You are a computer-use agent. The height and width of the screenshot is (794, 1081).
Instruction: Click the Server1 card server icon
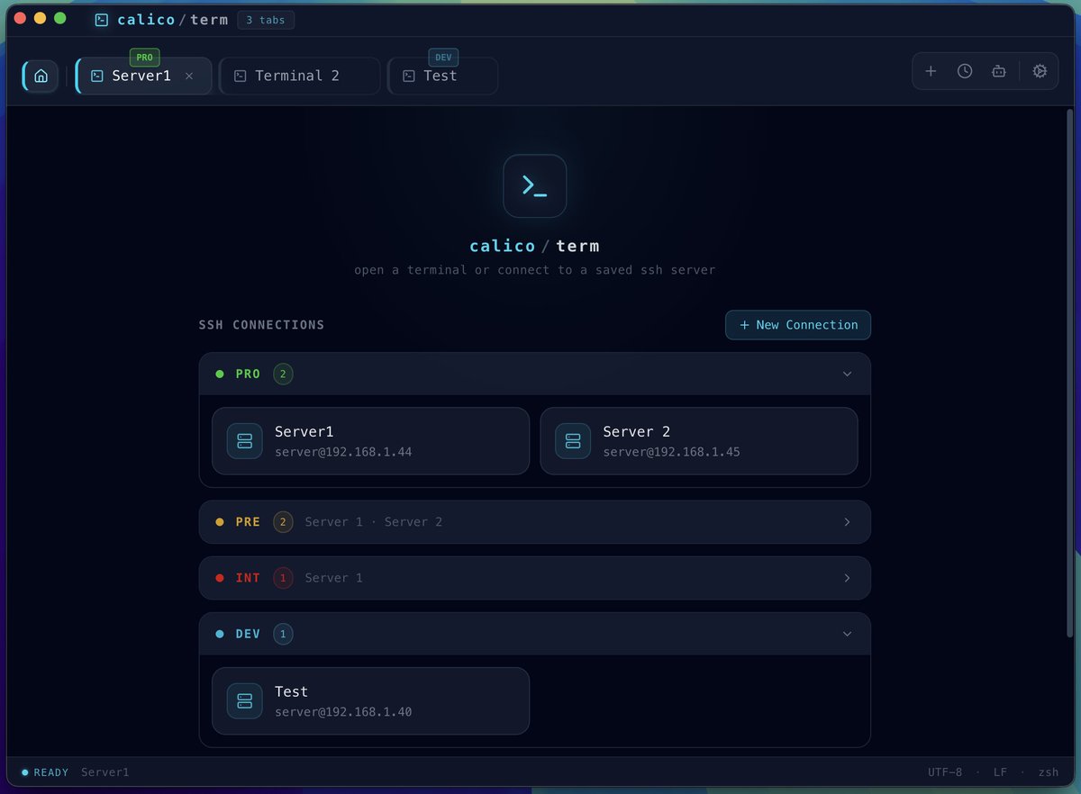(245, 441)
